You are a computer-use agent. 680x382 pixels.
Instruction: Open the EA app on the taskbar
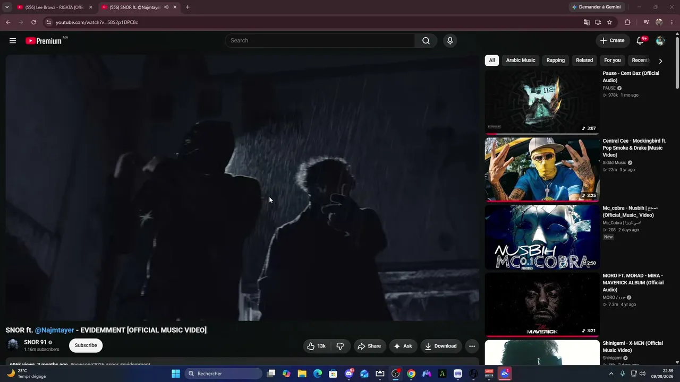[x=505, y=374]
